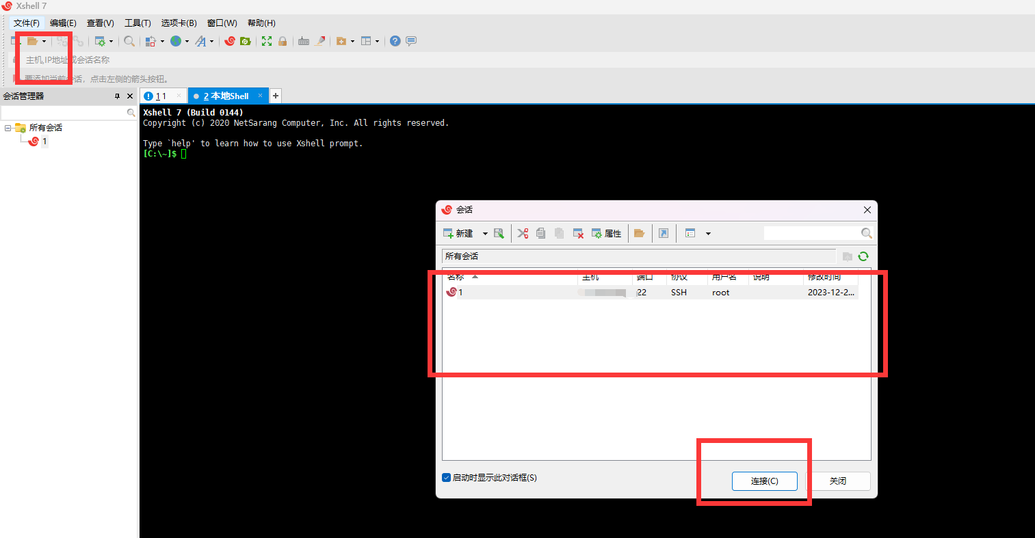This screenshot has height=538, width=1035.
Task: Toggle the 启动时显示此对话框 checkbox
Action: (x=446, y=478)
